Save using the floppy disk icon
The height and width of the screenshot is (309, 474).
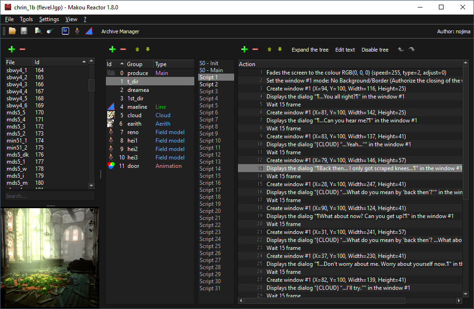tap(24, 31)
